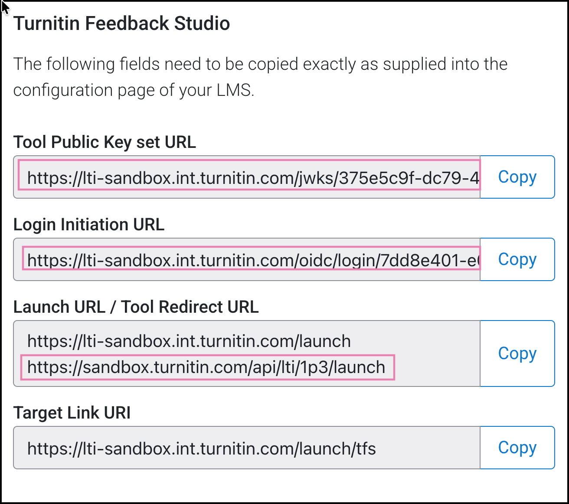The image size is (569, 504).
Task: Click inside Tool Public Key set URL field
Action: pos(247,177)
